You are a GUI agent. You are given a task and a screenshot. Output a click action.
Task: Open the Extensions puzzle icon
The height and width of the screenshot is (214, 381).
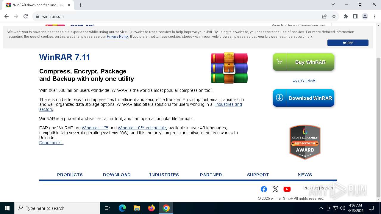click(346, 16)
